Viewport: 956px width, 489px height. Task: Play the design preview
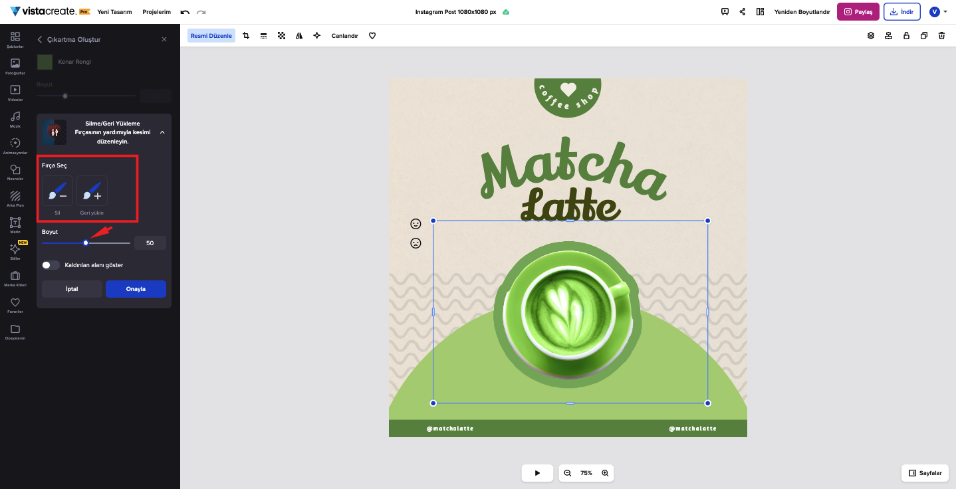pos(538,473)
